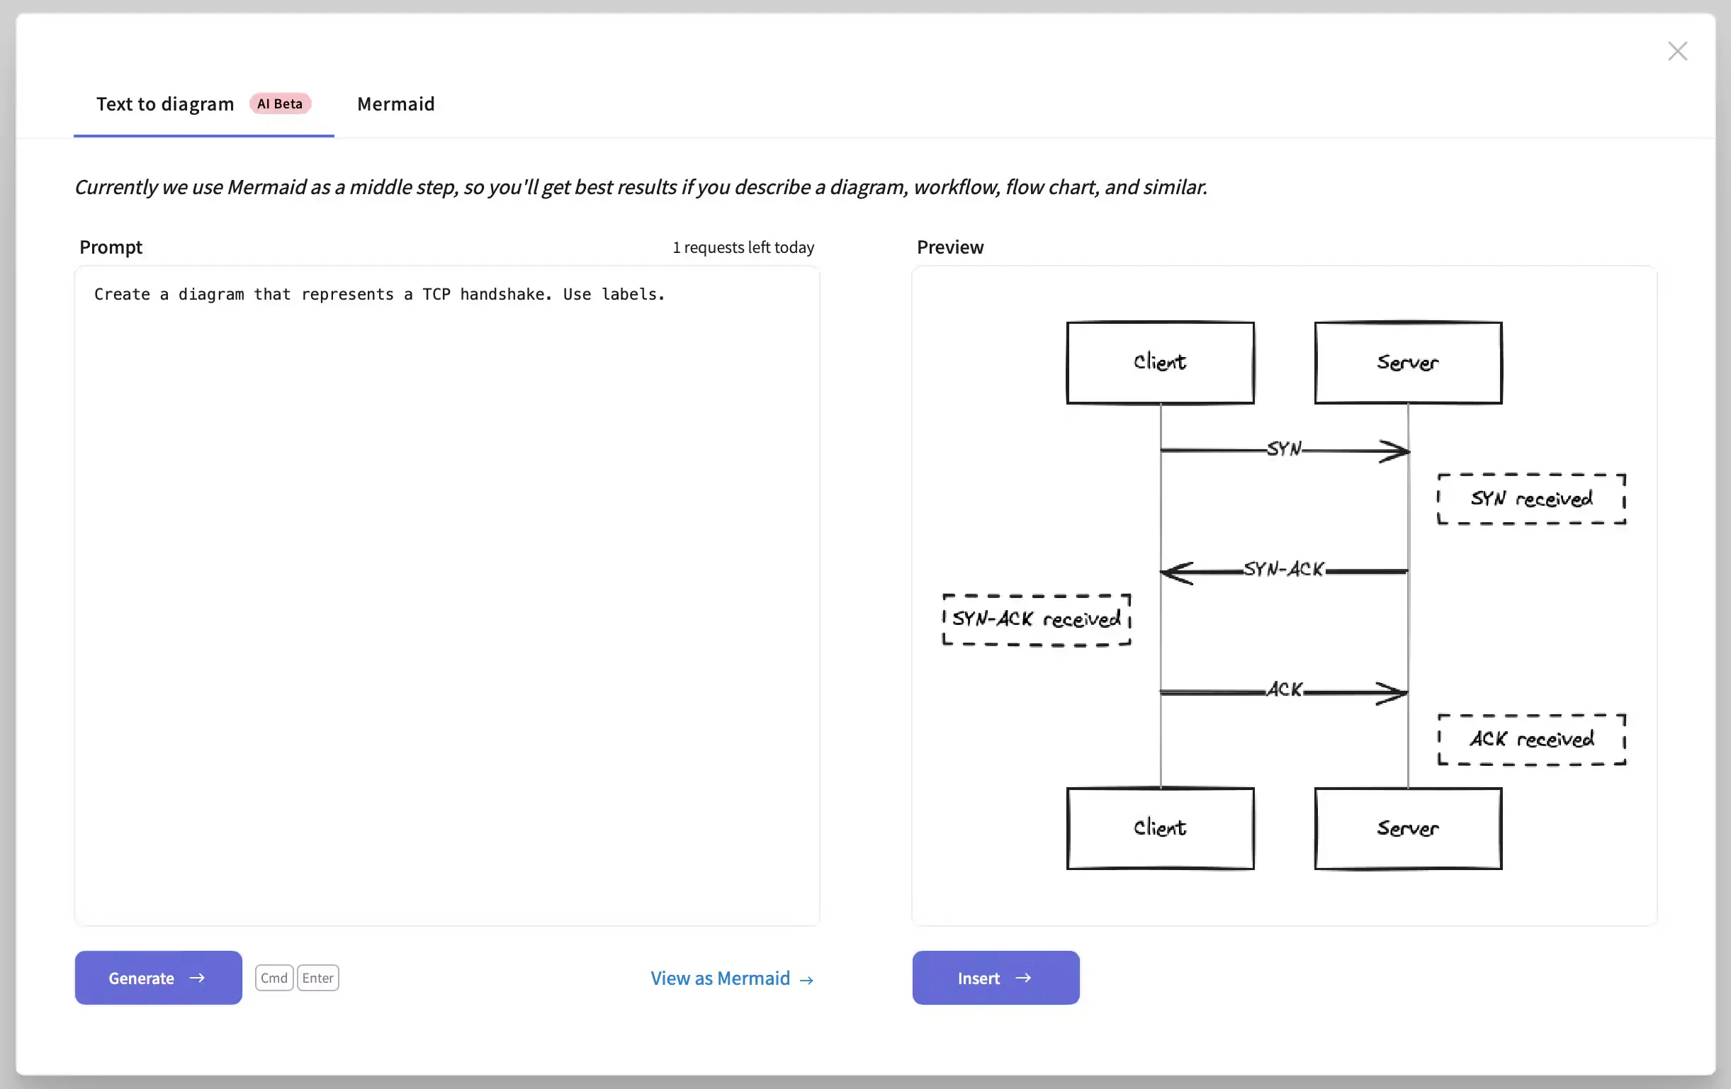The image size is (1731, 1089).
Task: Select the Cmd keyboard shortcut hint
Action: (x=274, y=977)
